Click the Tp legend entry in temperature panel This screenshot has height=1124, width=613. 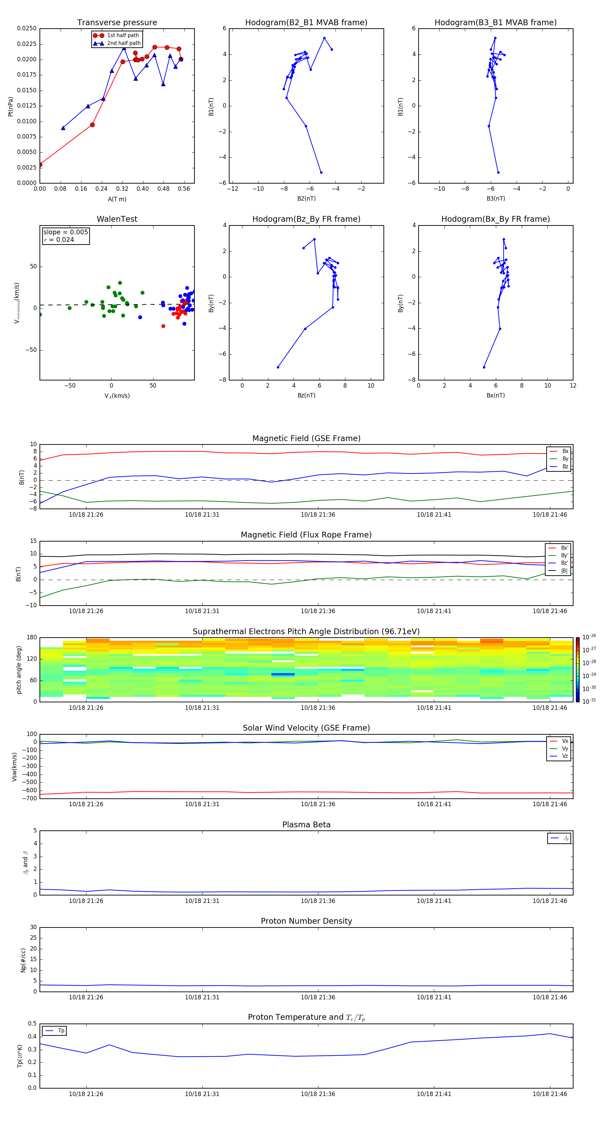tap(54, 1031)
